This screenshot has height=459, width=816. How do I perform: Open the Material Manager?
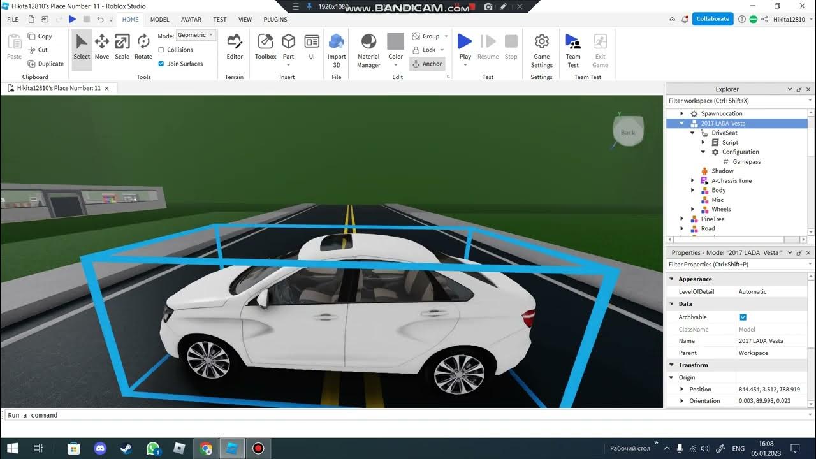pyautogui.click(x=368, y=50)
